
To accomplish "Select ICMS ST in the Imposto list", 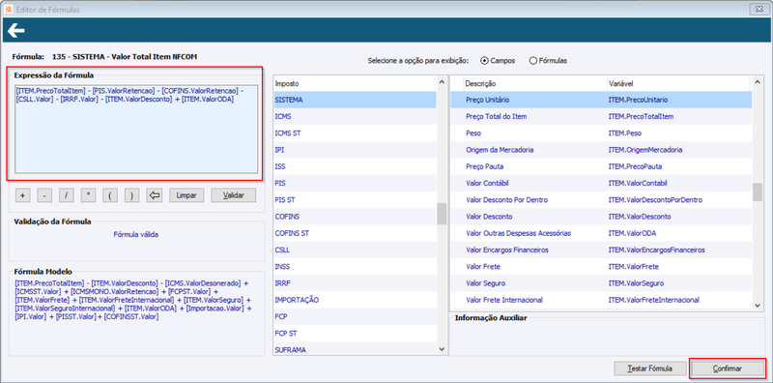I will click(x=355, y=133).
